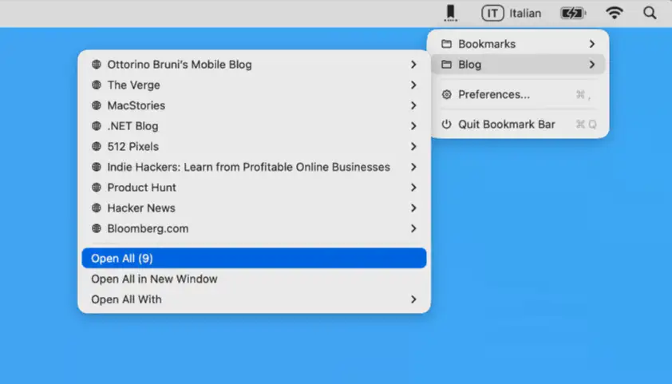Open Ottorino Bruni's Mobile Blog bookmark
The width and height of the screenshot is (672, 384).
point(180,65)
